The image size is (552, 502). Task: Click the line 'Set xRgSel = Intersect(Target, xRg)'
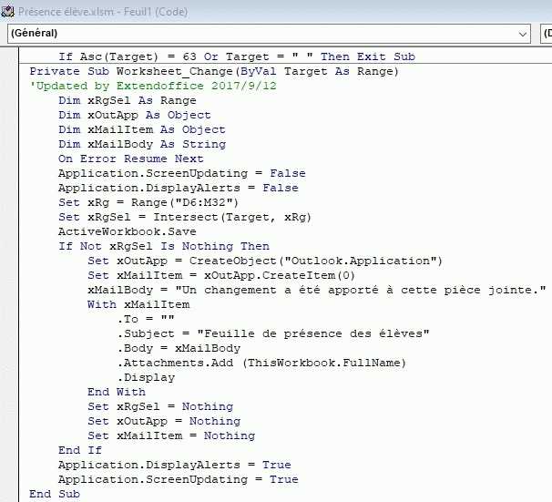(x=185, y=217)
